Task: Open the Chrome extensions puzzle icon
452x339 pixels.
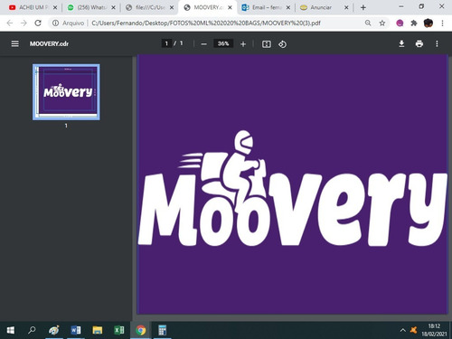Action: click(x=414, y=23)
